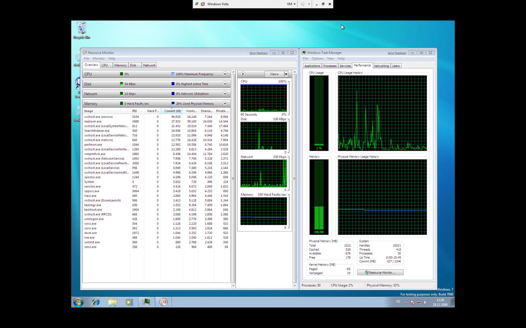The height and width of the screenshot is (328, 526).
Task: Open the Start menu orb
Action: click(x=78, y=302)
